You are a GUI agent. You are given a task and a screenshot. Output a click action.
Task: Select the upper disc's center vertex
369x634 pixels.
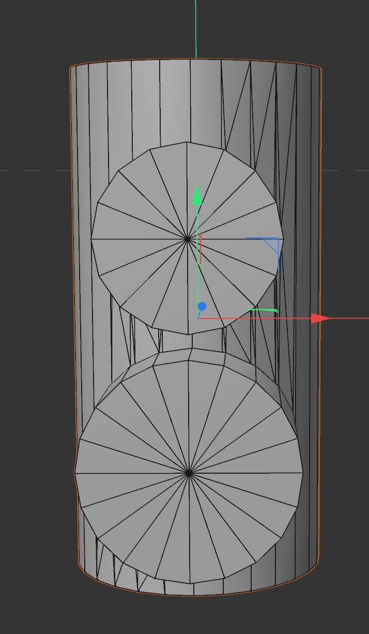pos(188,239)
